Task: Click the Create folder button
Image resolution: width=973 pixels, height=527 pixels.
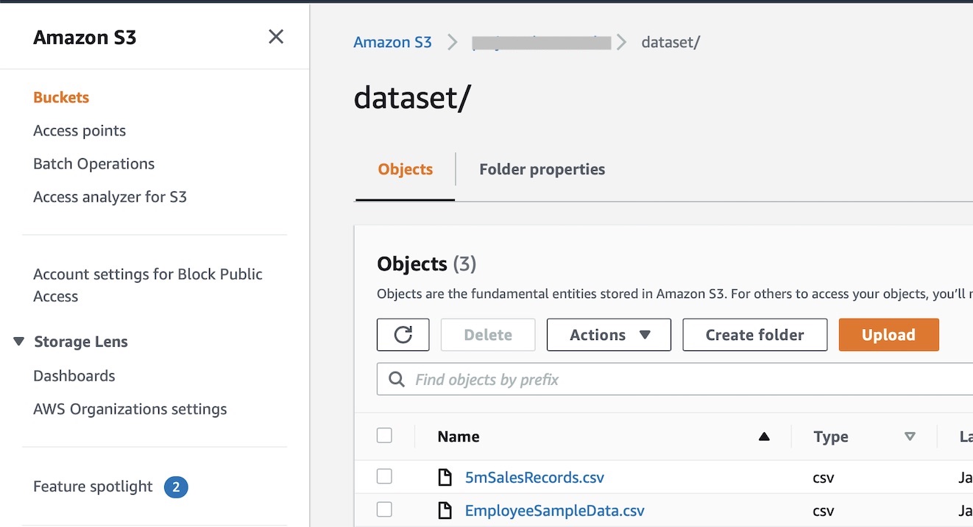Action: click(x=754, y=335)
